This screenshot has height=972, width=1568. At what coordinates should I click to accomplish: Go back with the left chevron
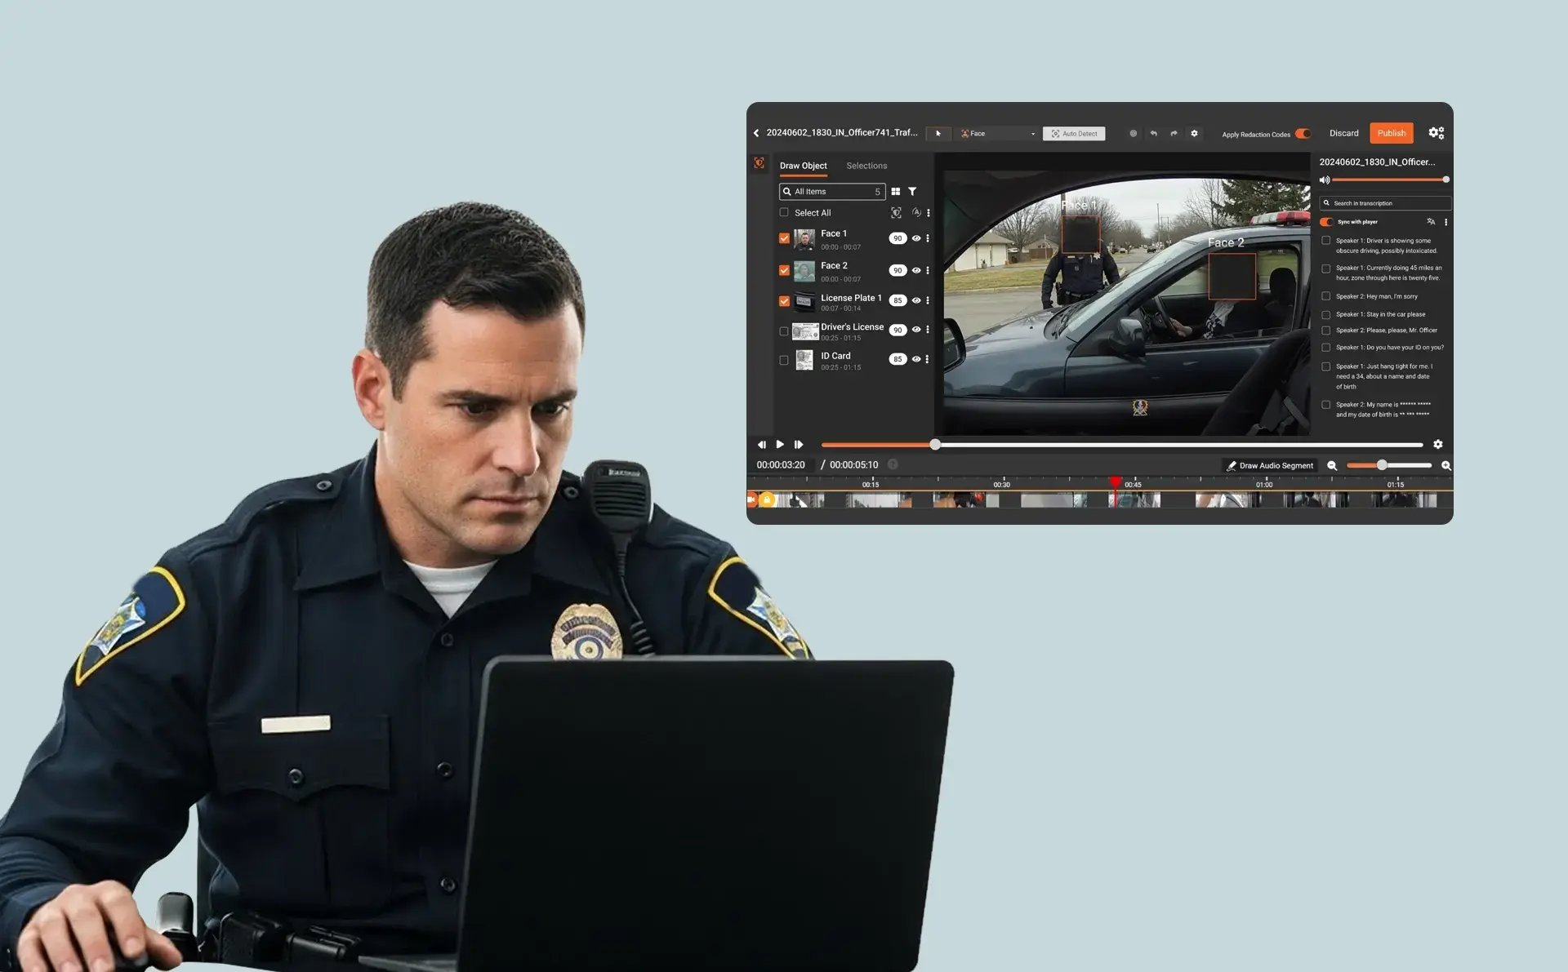coord(756,133)
